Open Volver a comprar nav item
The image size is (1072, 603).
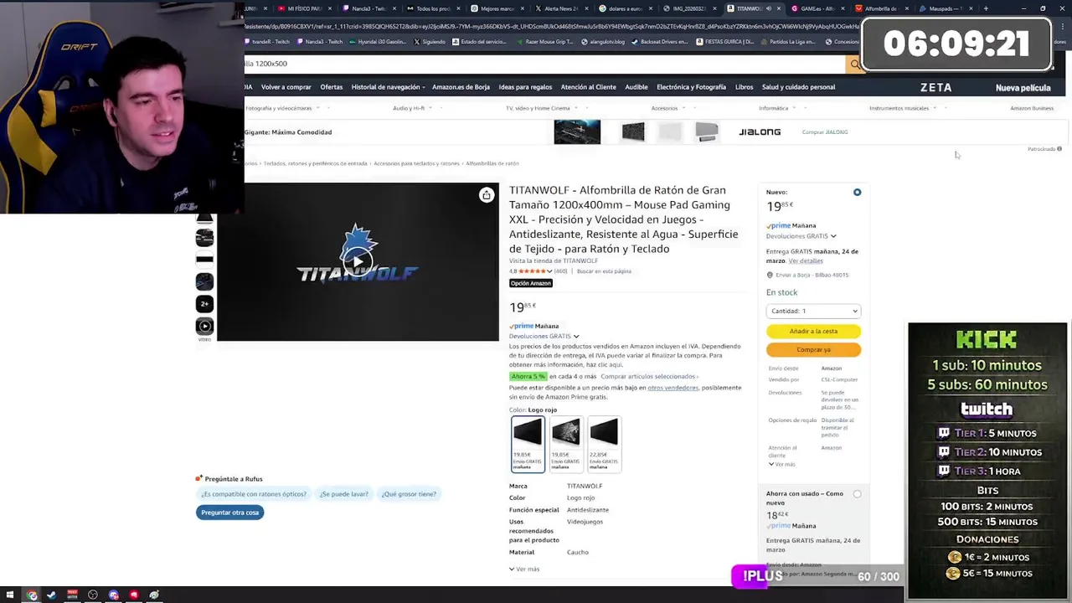[x=286, y=87]
